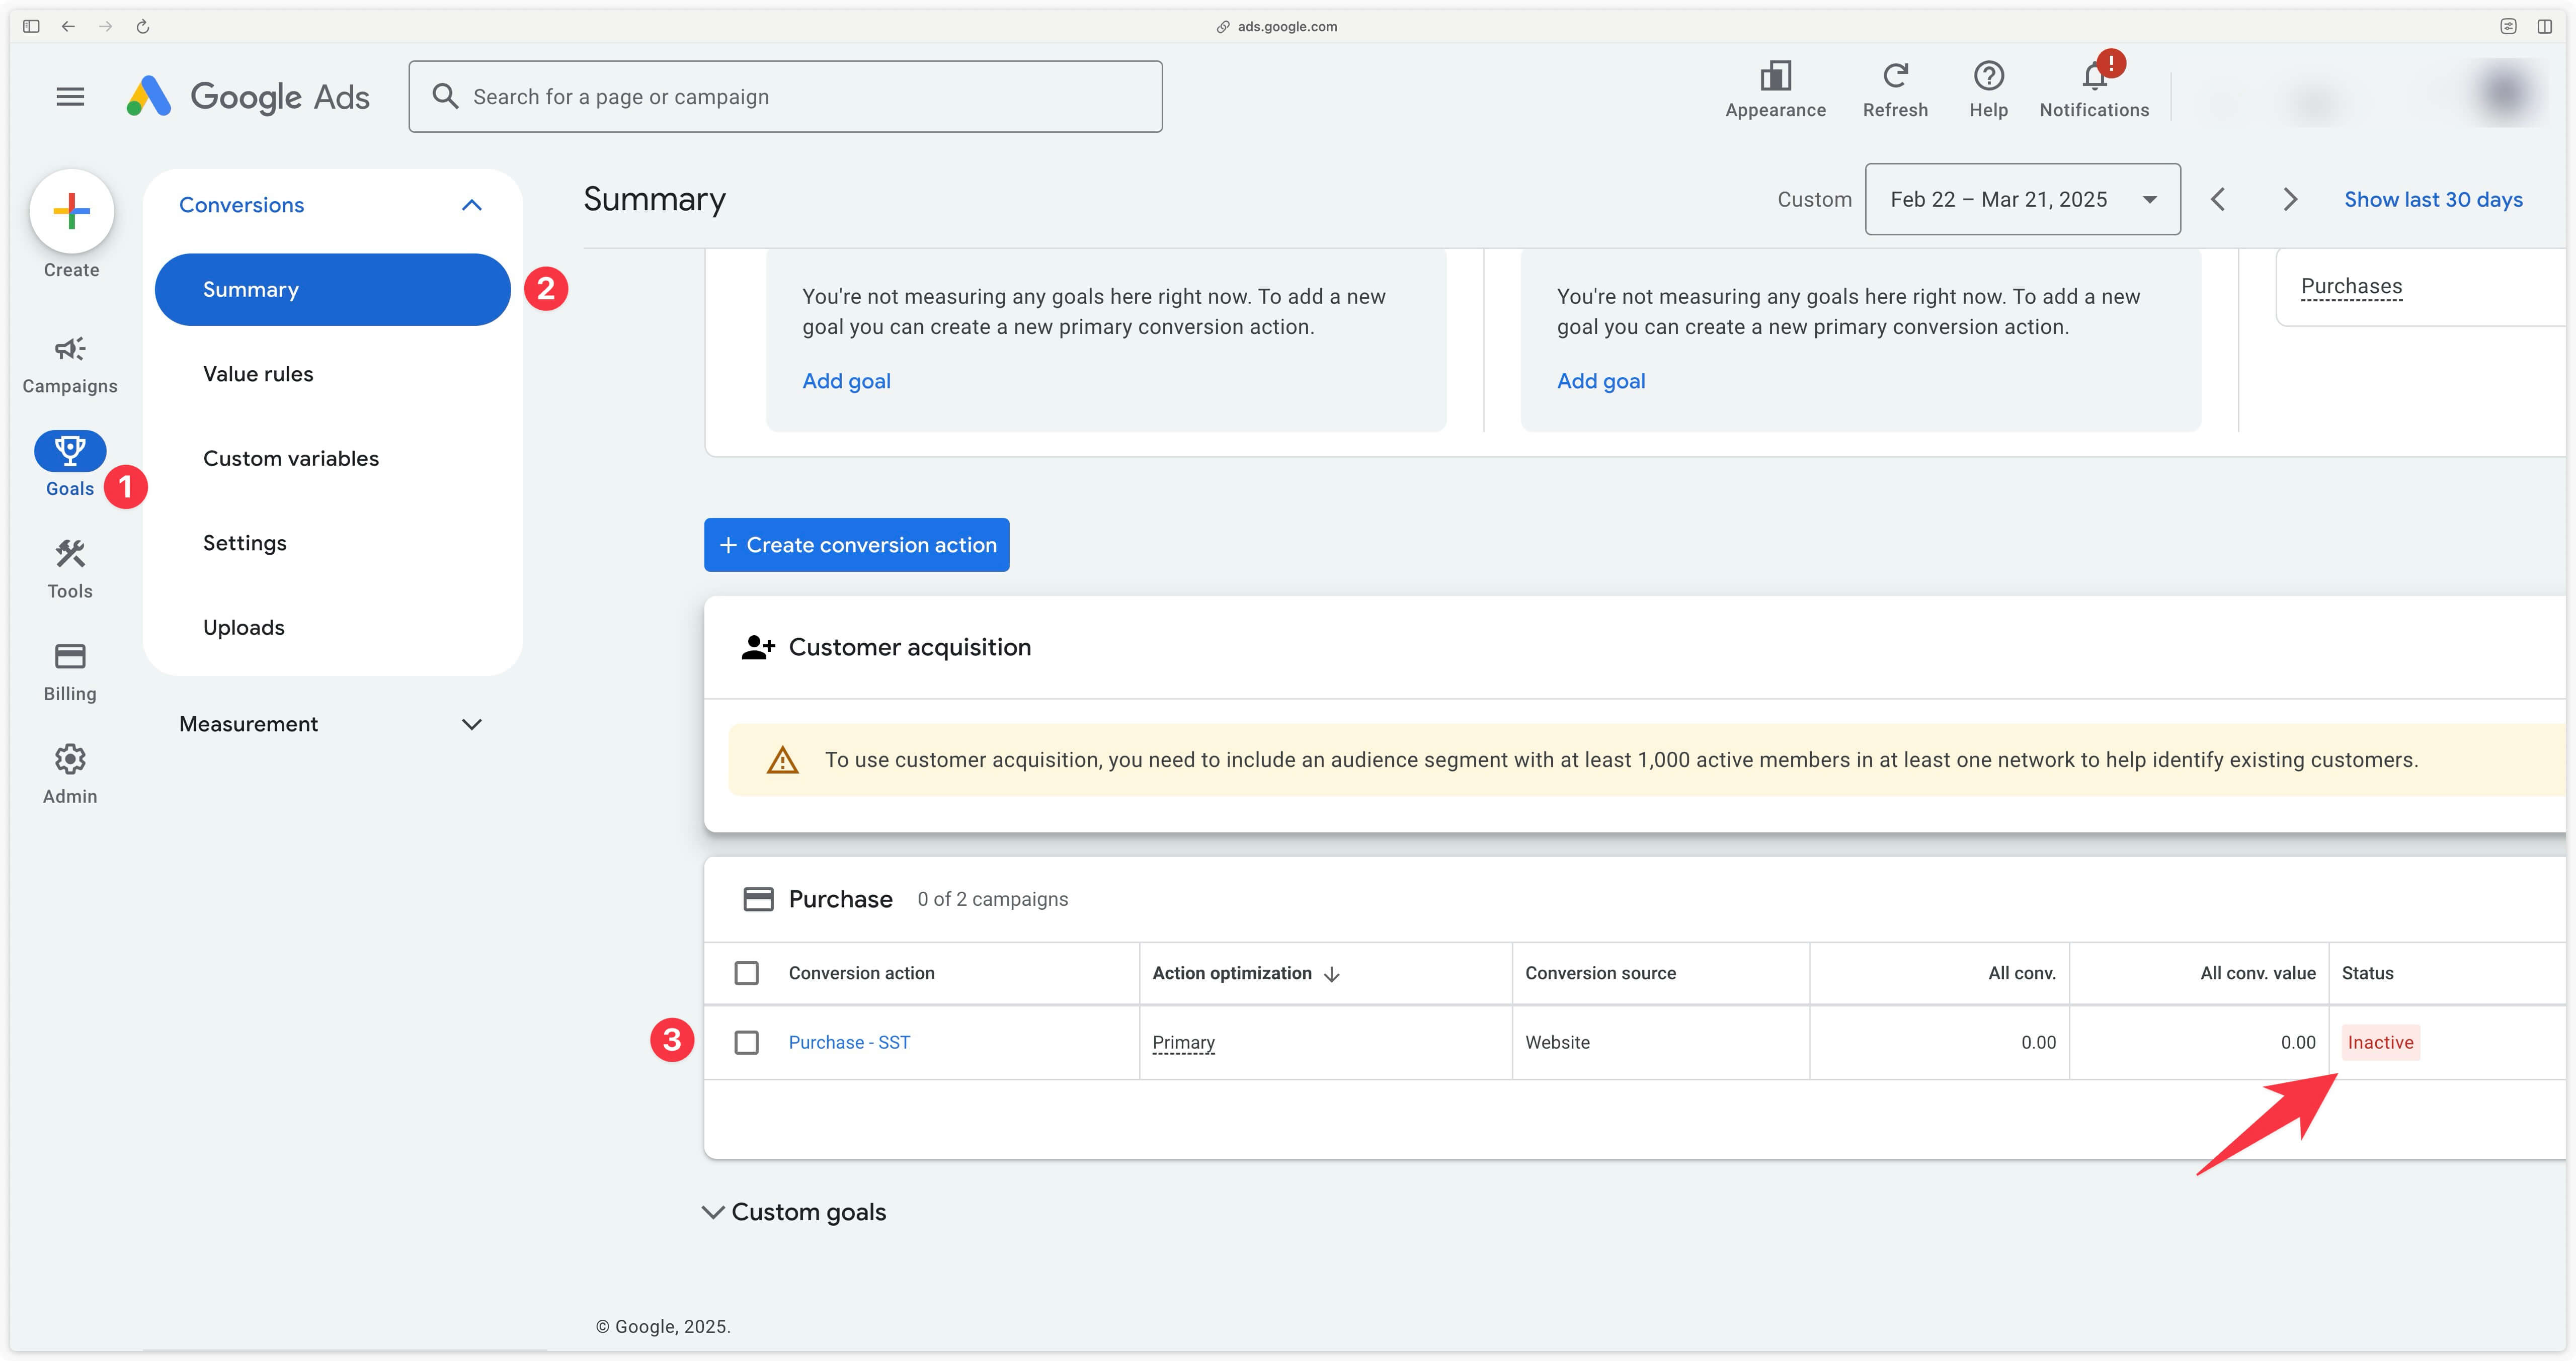Open Goals trophy icon in sidebar
Viewport: 2576px width, 1361px height.
coord(70,451)
